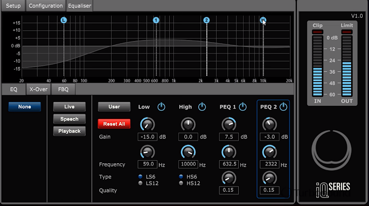Switch to the Equaliser tab

point(80,6)
